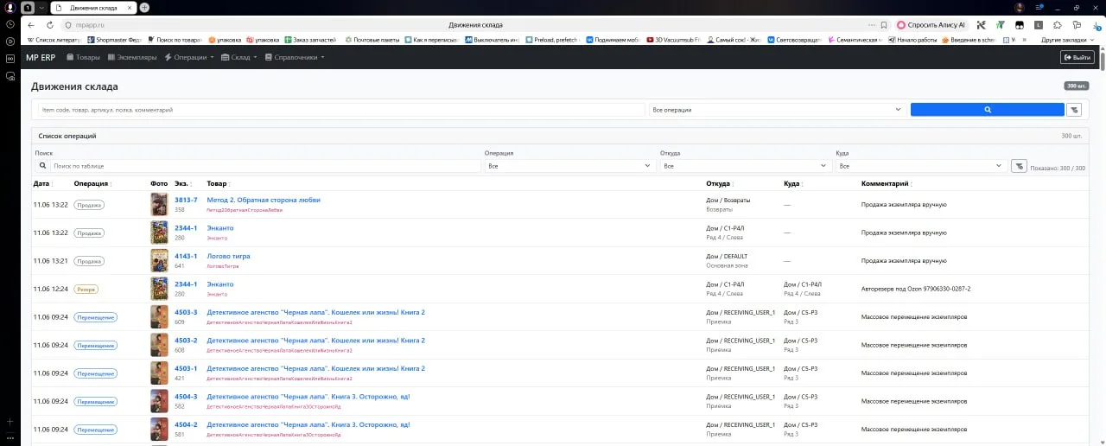Click the filter reset icon beside the blue search button

[1074, 110]
